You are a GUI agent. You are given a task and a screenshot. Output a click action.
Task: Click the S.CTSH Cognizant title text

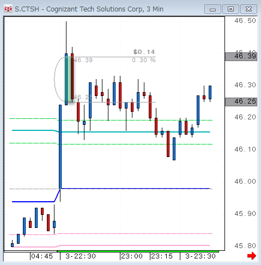(x=89, y=9)
